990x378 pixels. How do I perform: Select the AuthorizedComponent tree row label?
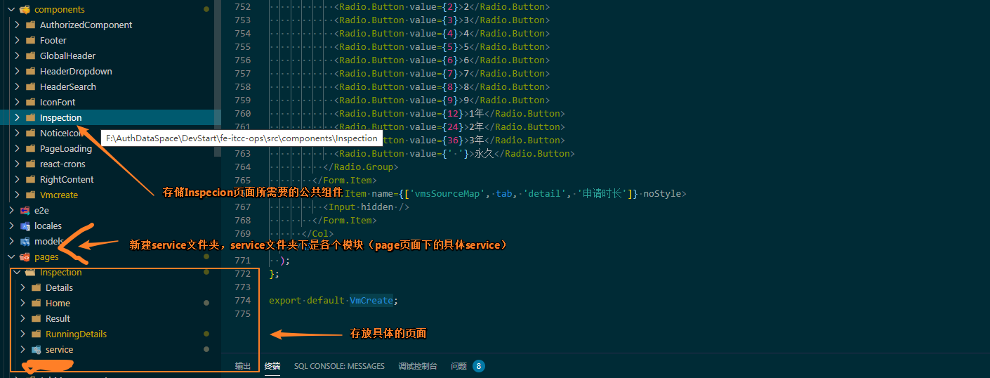click(86, 25)
